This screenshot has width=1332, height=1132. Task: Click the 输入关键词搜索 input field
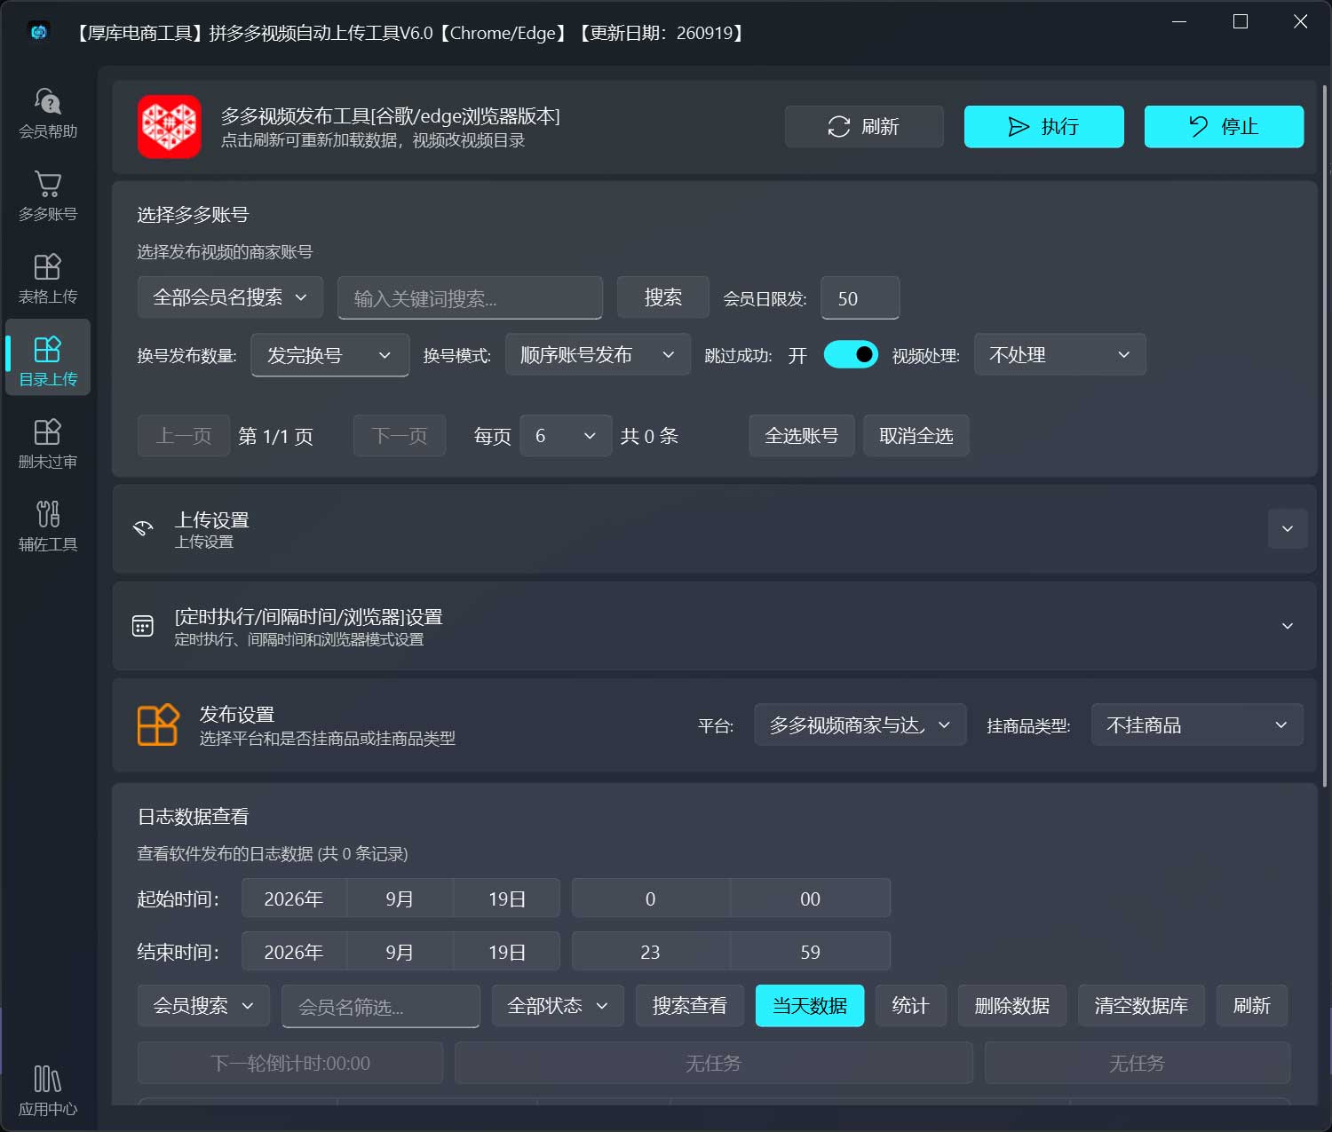pos(470,297)
